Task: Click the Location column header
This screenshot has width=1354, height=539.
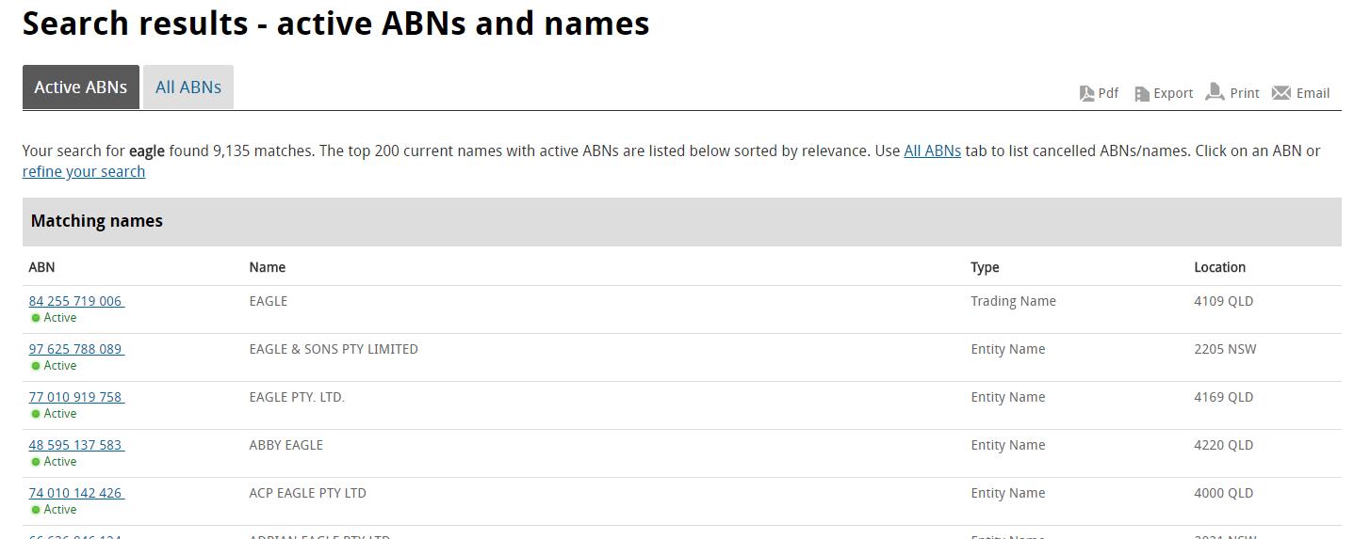Action: [1219, 267]
